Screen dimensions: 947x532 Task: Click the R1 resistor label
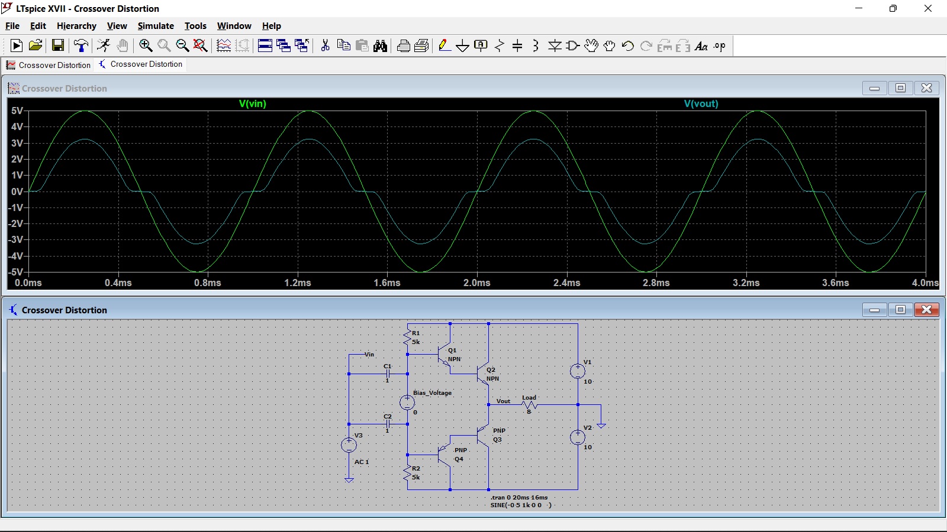coord(416,333)
